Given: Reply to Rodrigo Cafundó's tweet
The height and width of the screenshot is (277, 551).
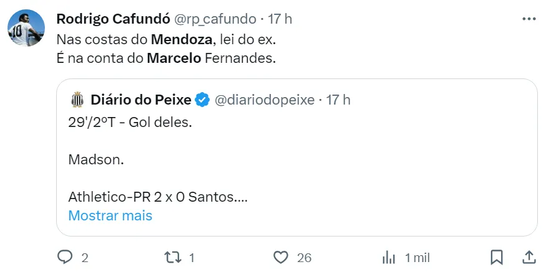Looking at the screenshot, I should [x=66, y=257].
